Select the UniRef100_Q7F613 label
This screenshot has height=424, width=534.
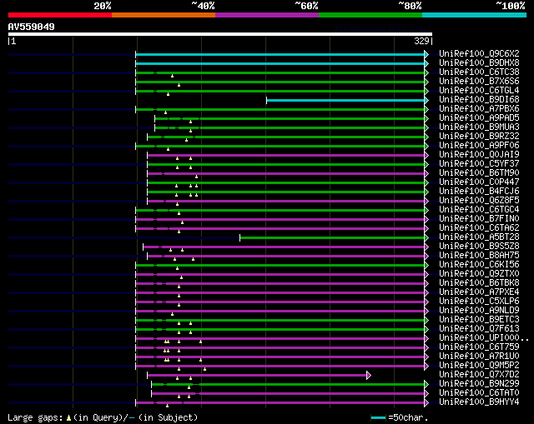(x=479, y=329)
